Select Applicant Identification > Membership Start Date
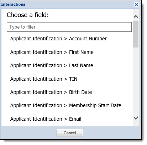This screenshot has width=147, height=145. pos(66,105)
